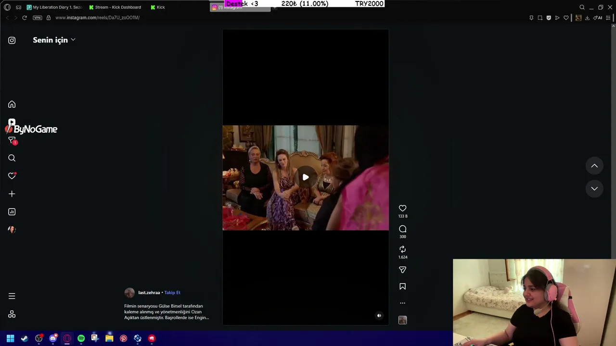Like the reel with the heart icon
Viewport: 616px width, 346px height.
[403, 208]
